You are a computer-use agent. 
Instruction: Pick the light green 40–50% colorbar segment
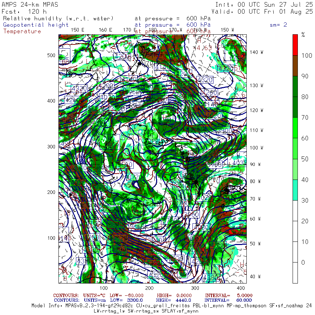(x=295, y=169)
